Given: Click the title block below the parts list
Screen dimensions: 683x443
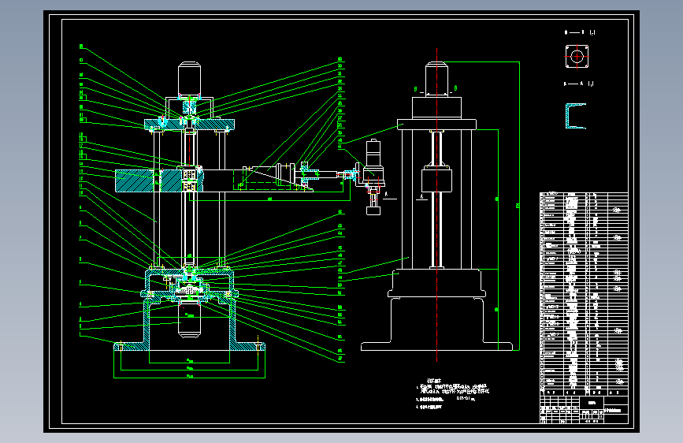Looking at the screenshot, I should [584, 409].
